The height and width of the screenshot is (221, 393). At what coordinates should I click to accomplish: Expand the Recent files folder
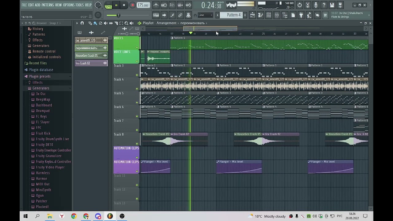[x=38, y=63]
